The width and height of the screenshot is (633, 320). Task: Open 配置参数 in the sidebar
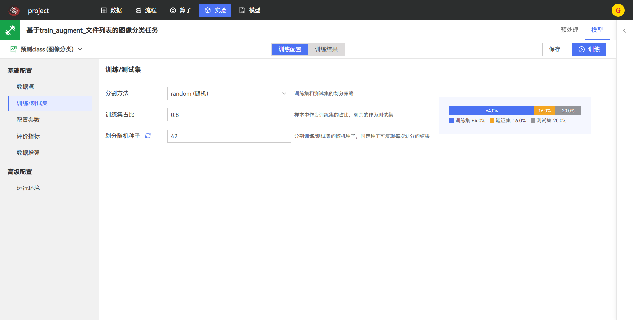coord(49,120)
